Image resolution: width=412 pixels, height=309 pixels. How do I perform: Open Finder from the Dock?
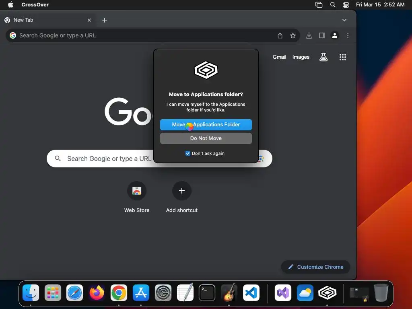click(x=31, y=293)
